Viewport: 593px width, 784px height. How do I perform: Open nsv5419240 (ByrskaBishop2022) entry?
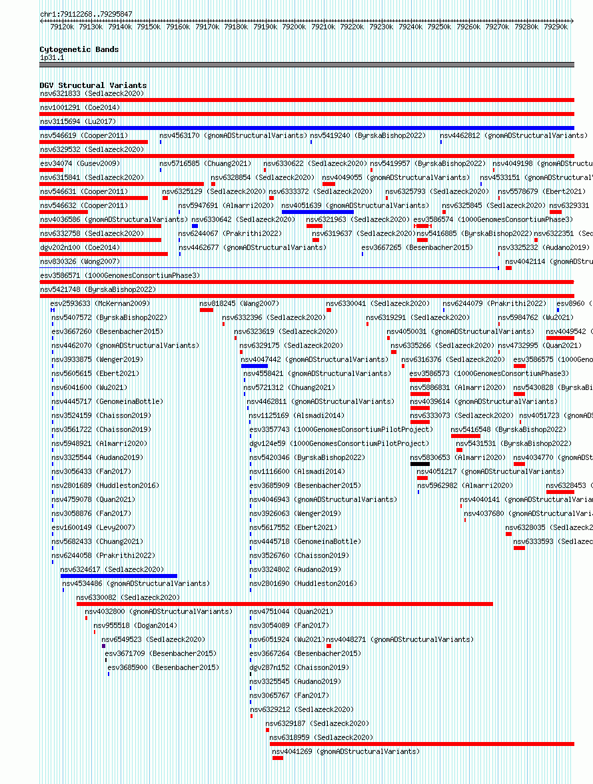click(368, 135)
